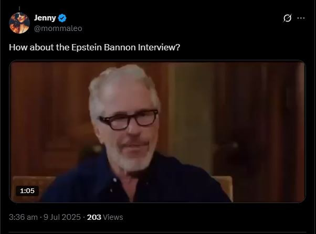Click the 1:05 video duration badge
The image size is (316, 234).
click(27, 191)
